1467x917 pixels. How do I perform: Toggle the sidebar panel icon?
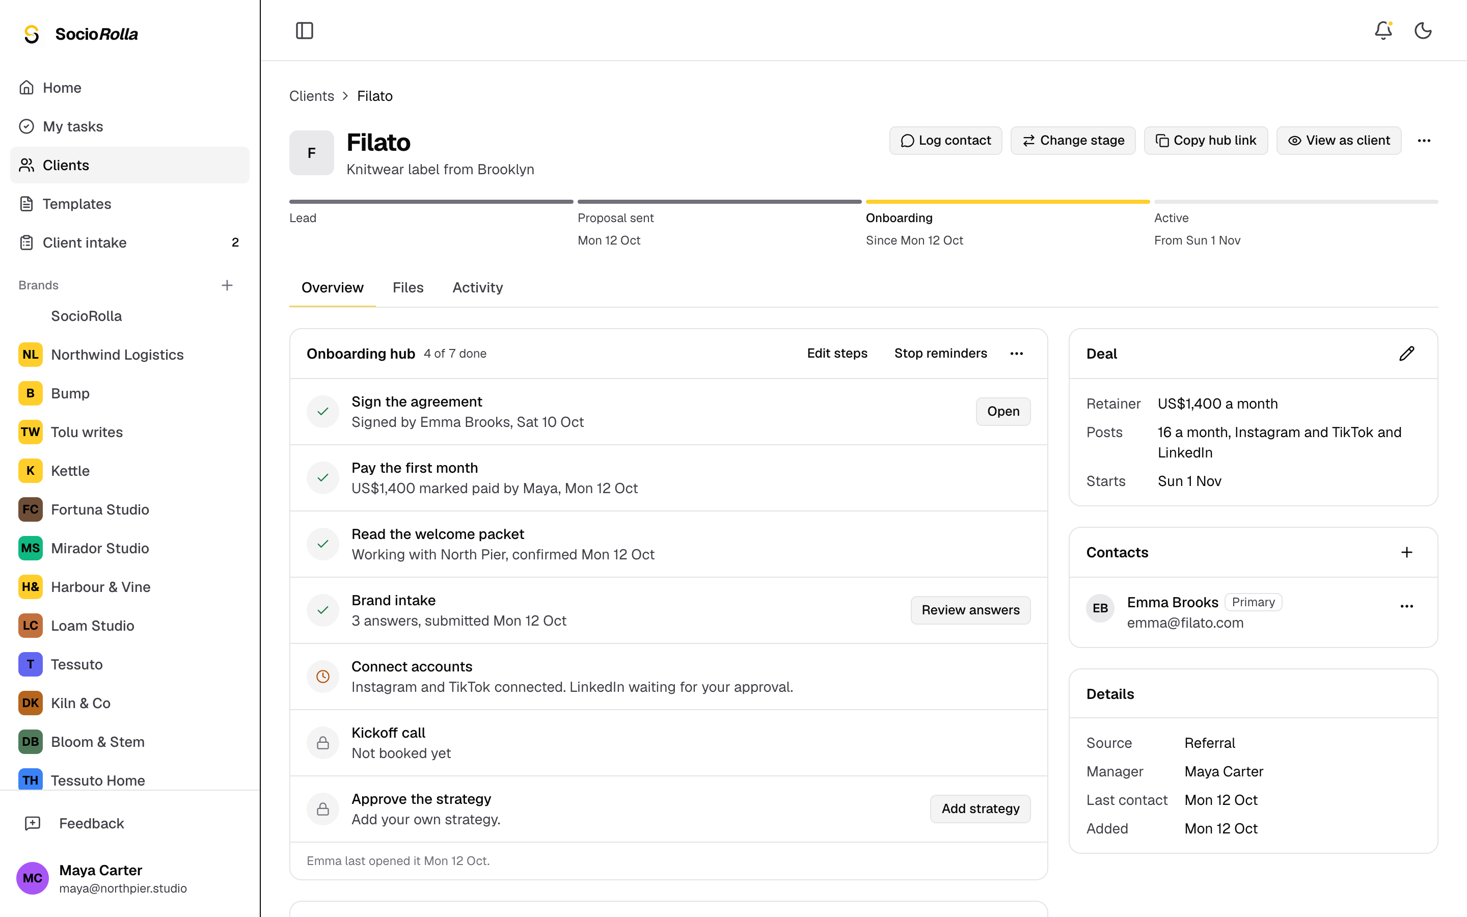[x=304, y=31]
